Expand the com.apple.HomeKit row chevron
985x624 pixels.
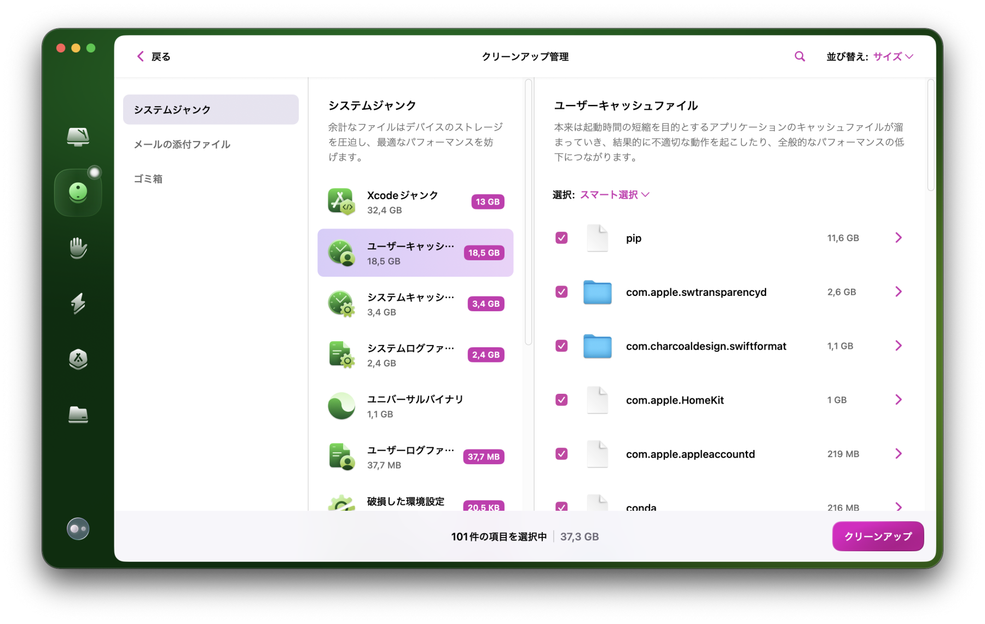coord(899,400)
